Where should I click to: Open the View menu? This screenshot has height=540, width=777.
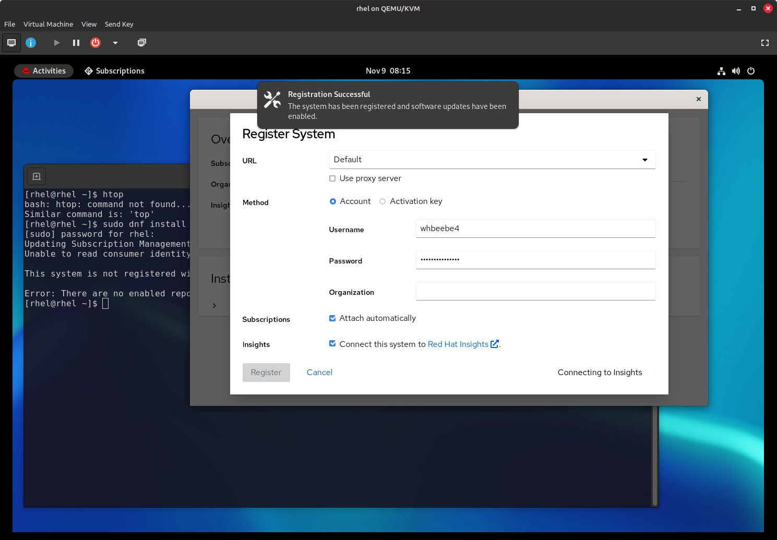89,24
